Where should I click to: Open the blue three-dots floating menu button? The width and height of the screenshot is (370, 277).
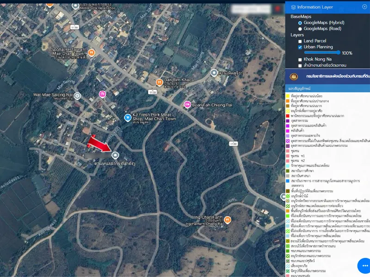coord(364,266)
